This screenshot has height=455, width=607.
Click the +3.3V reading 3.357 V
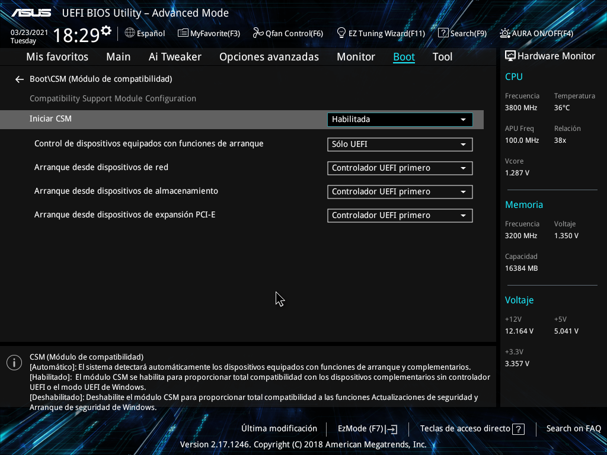pyautogui.click(x=517, y=364)
